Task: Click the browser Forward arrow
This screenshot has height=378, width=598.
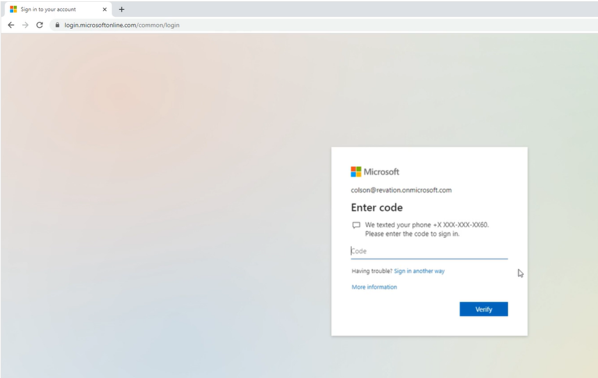Action: pos(25,25)
